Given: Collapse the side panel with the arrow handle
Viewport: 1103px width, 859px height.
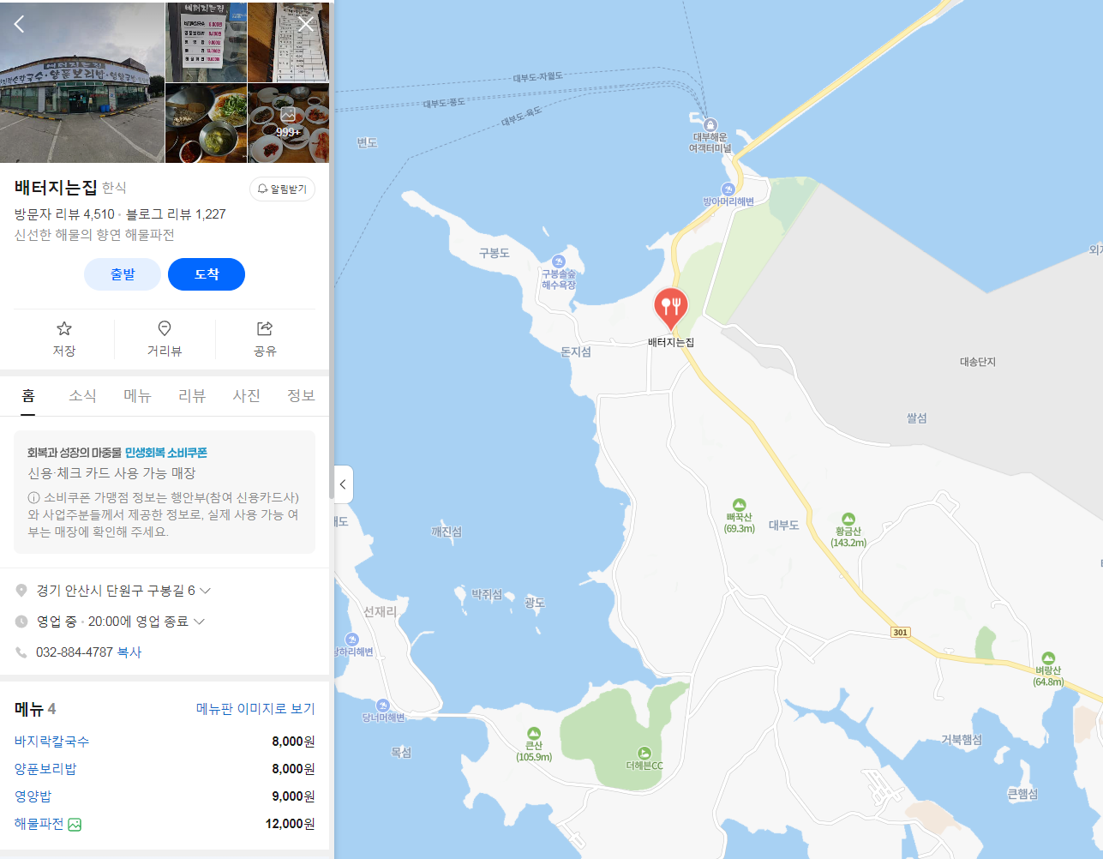Looking at the screenshot, I should point(343,484).
